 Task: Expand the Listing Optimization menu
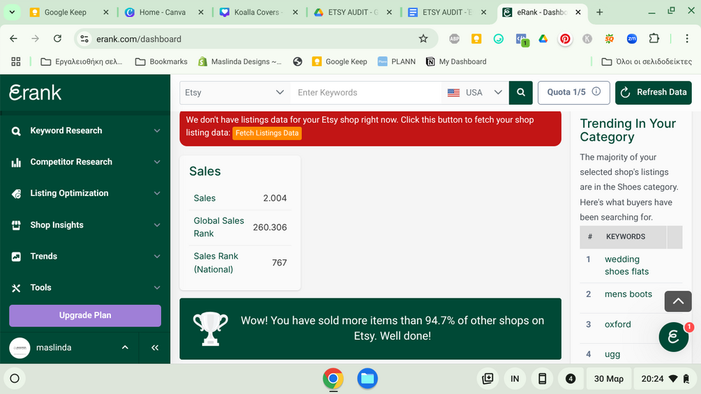(x=157, y=193)
